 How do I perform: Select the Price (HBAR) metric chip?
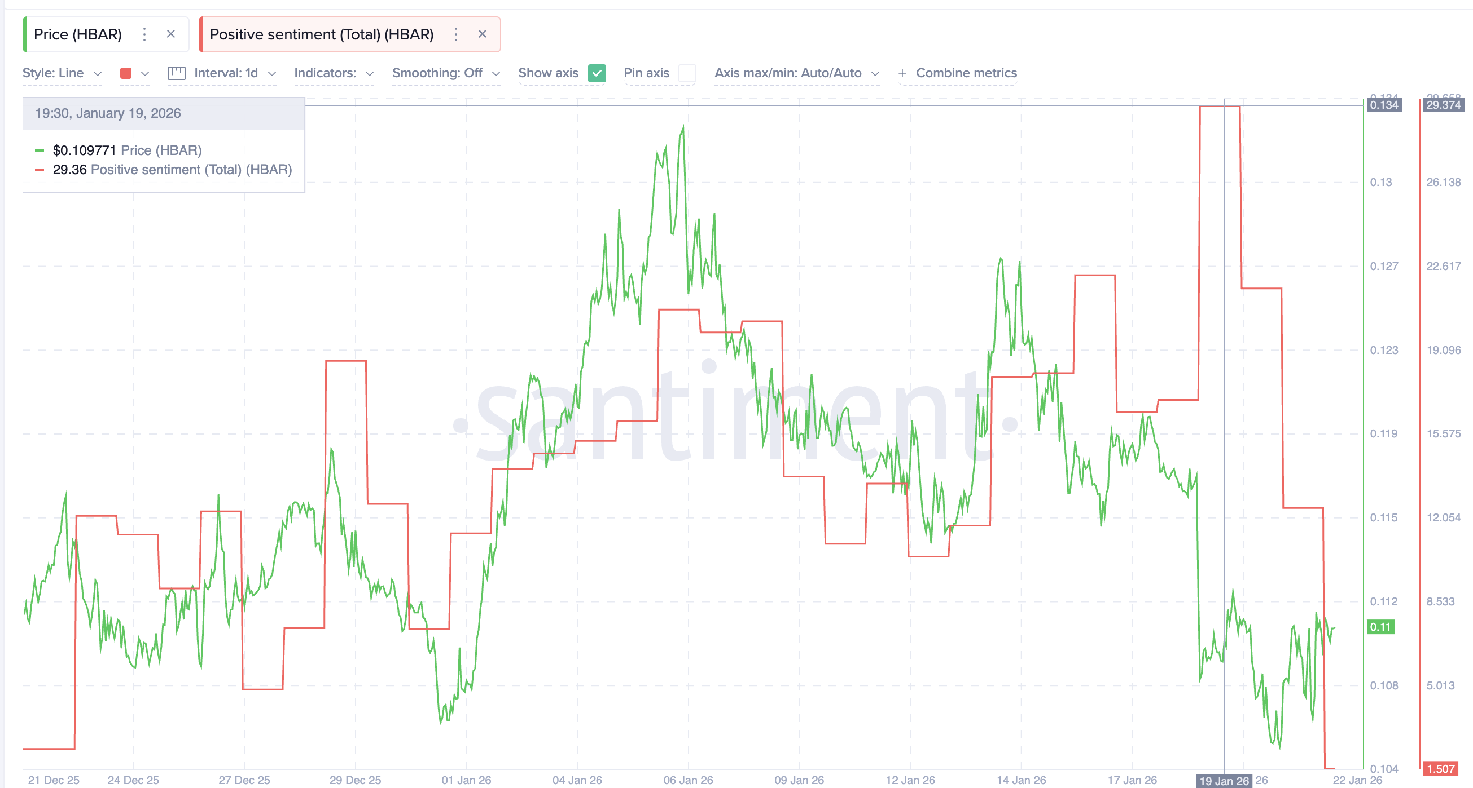78,34
